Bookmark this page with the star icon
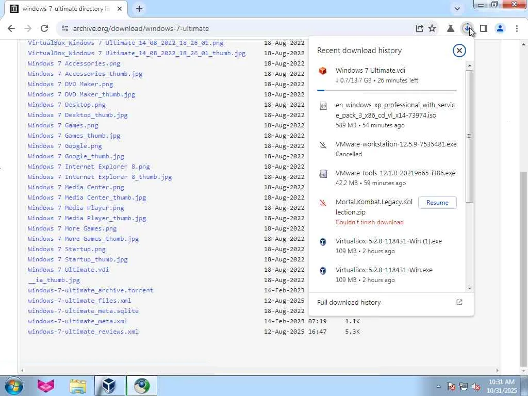Screen dimensions: 528x396 tap(432, 29)
